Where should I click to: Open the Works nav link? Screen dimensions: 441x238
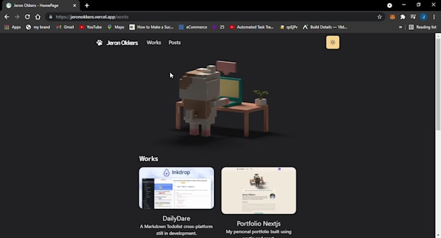pos(154,43)
